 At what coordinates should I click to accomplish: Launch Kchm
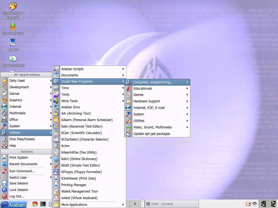point(89,146)
